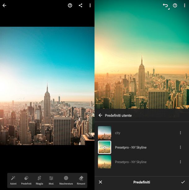Go back from the left editor screen

4,6
